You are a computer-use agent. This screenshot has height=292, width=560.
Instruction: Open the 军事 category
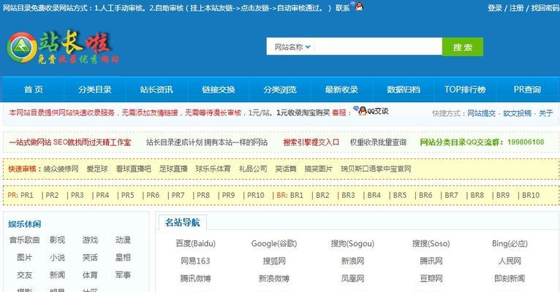point(123,275)
